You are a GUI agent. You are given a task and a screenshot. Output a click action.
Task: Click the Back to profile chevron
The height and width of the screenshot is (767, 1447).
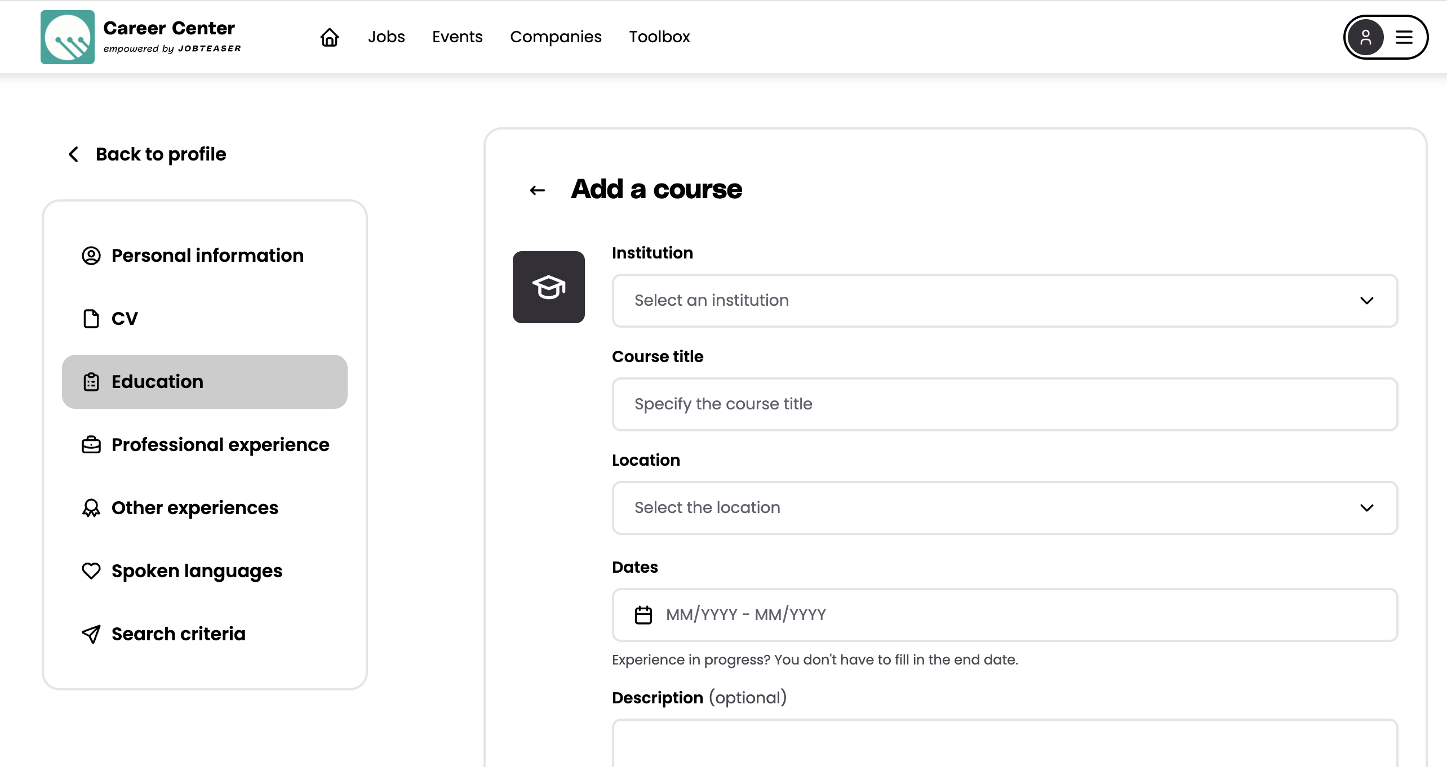tap(74, 154)
